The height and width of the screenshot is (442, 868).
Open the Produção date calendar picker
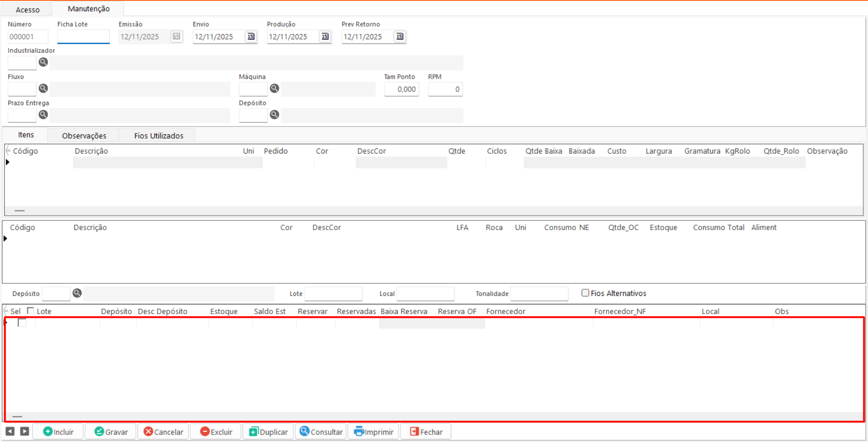point(325,36)
